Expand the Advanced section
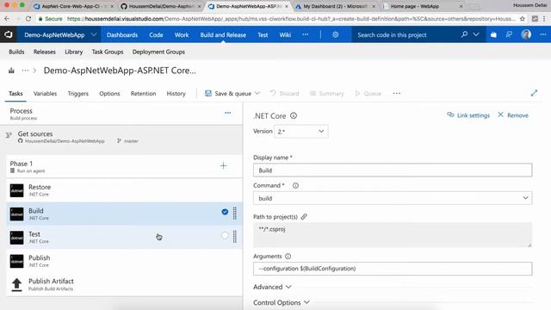This screenshot has height=310, width=551. pyautogui.click(x=272, y=287)
